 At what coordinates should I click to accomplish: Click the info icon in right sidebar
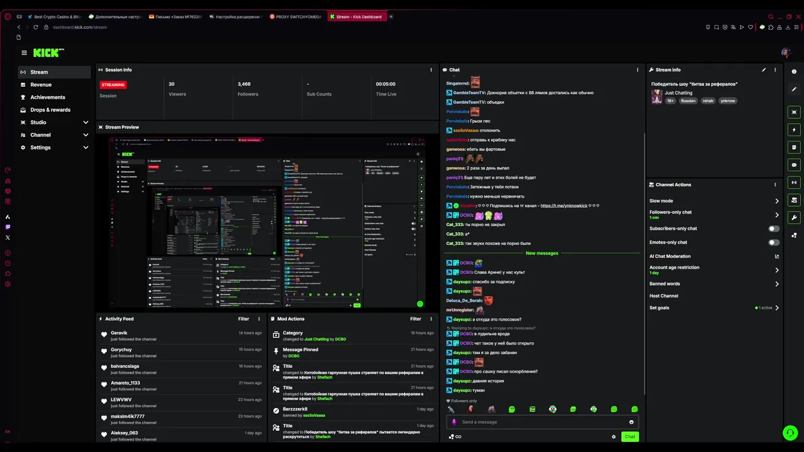(x=794, y=72)
